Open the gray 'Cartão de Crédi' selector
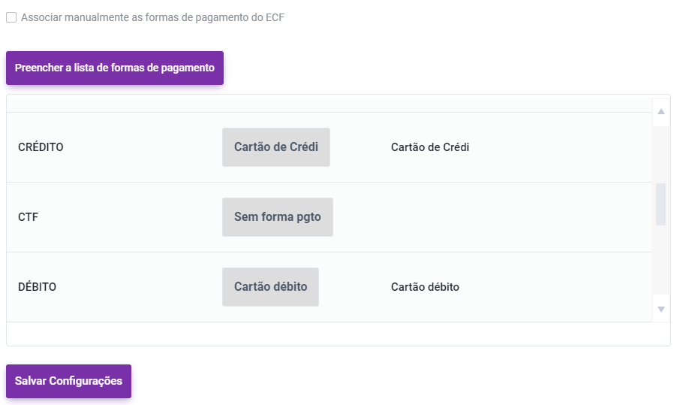 [x=275, y=147]
